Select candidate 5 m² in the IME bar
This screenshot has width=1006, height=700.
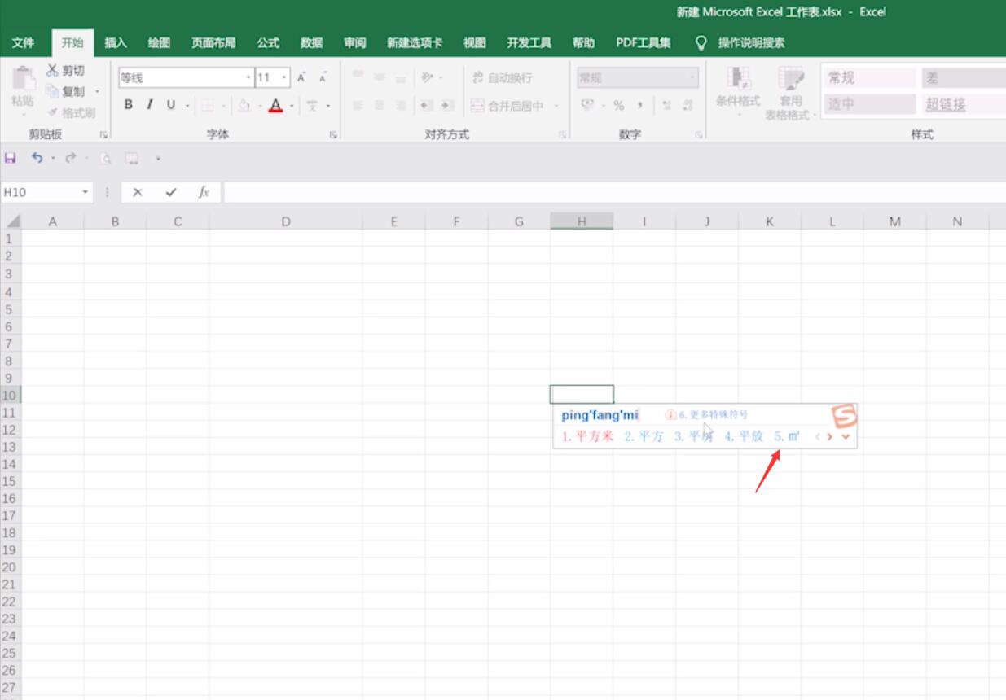pyautogui.click(x=789, y=437)
